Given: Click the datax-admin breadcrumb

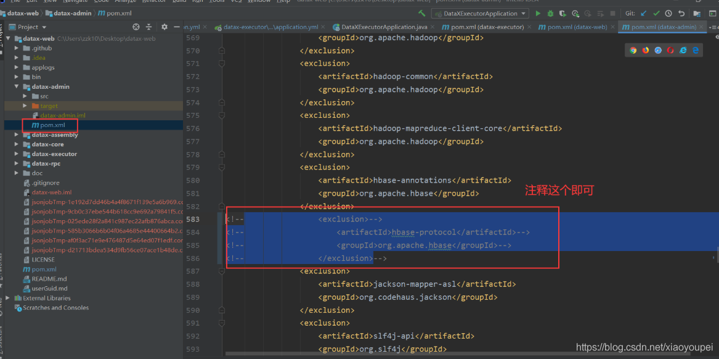Looking at the screenshot, I should click(x=67, y=14).
